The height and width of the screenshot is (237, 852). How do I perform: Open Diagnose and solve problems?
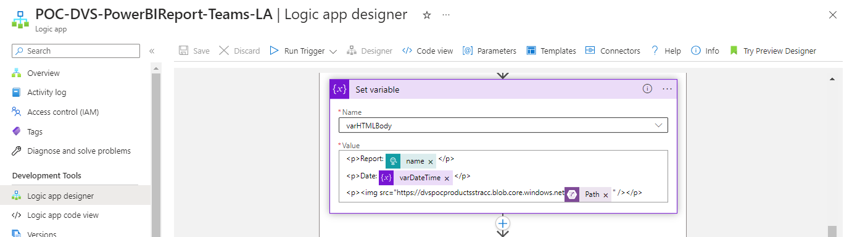[x=79, y=151]
